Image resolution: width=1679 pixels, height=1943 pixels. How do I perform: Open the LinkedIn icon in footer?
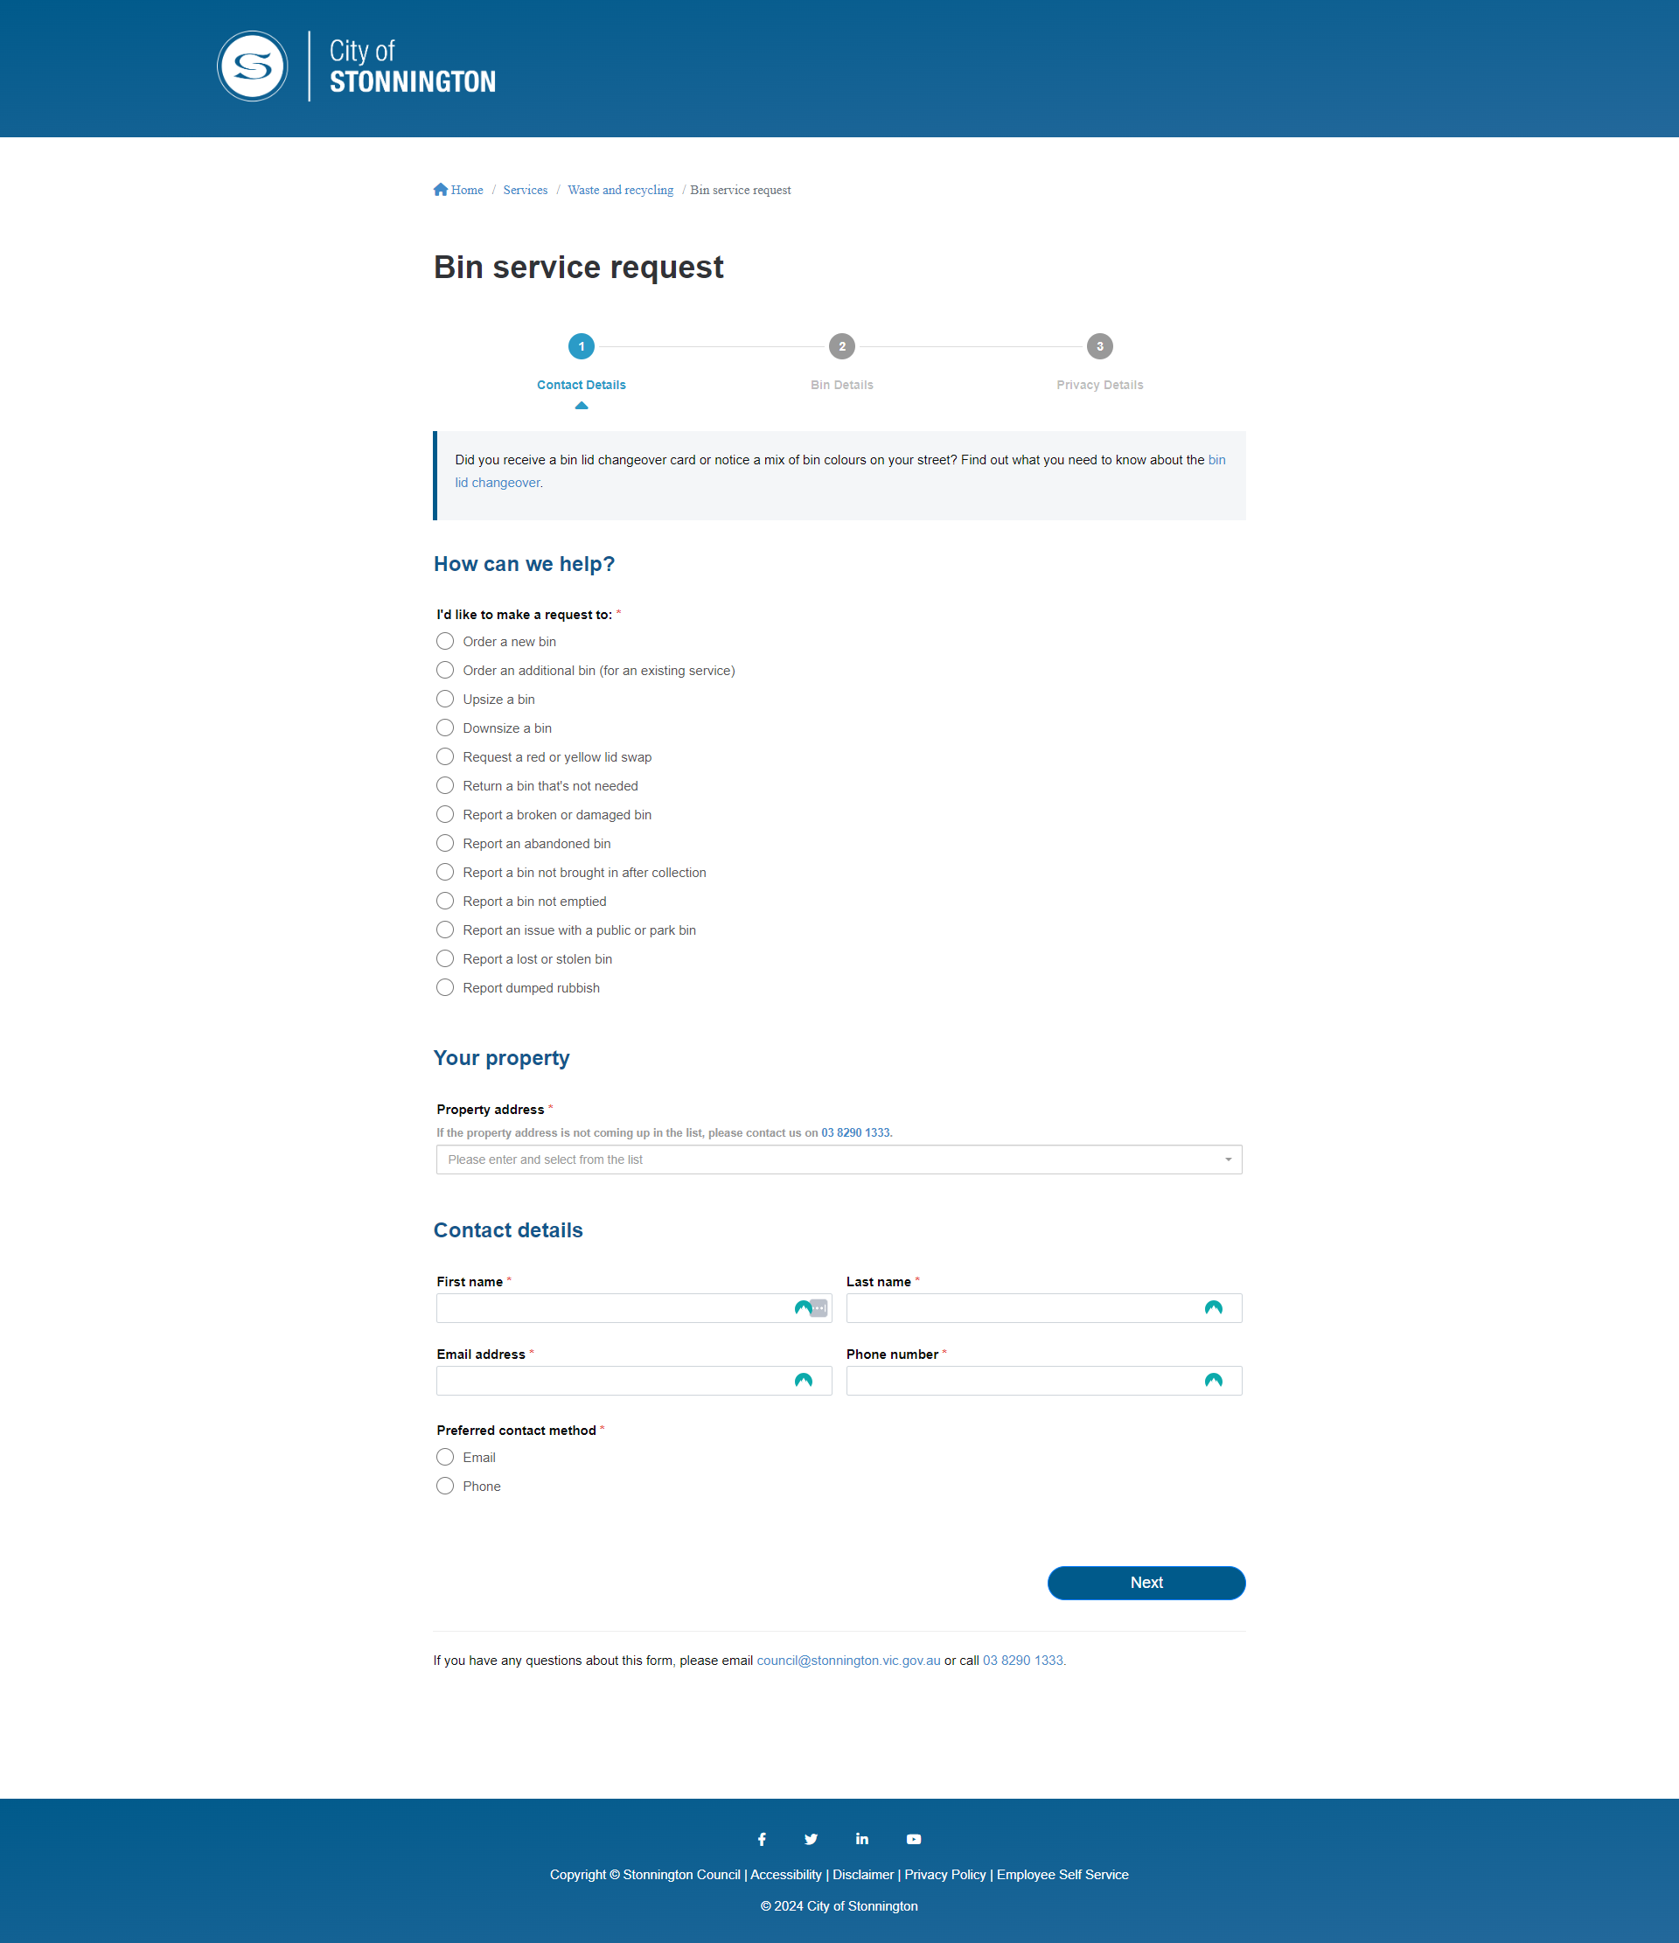862,1839
